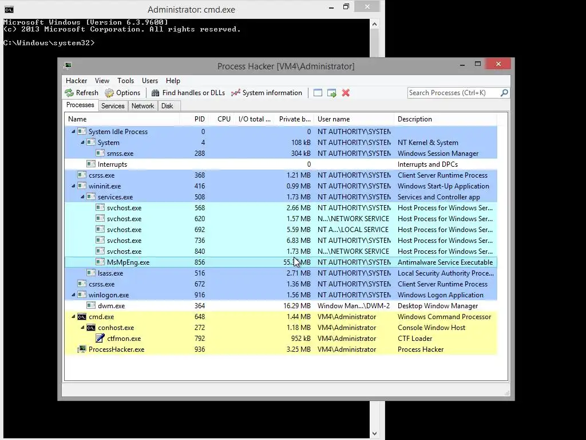Screen dimensions: 586x440
Task: Collapse the System Idle Process tree
Action: pyautogui.click(x=73, y=132)
